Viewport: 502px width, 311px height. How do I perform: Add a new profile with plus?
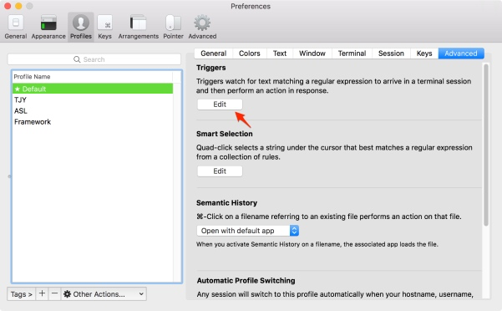point(42,293)
